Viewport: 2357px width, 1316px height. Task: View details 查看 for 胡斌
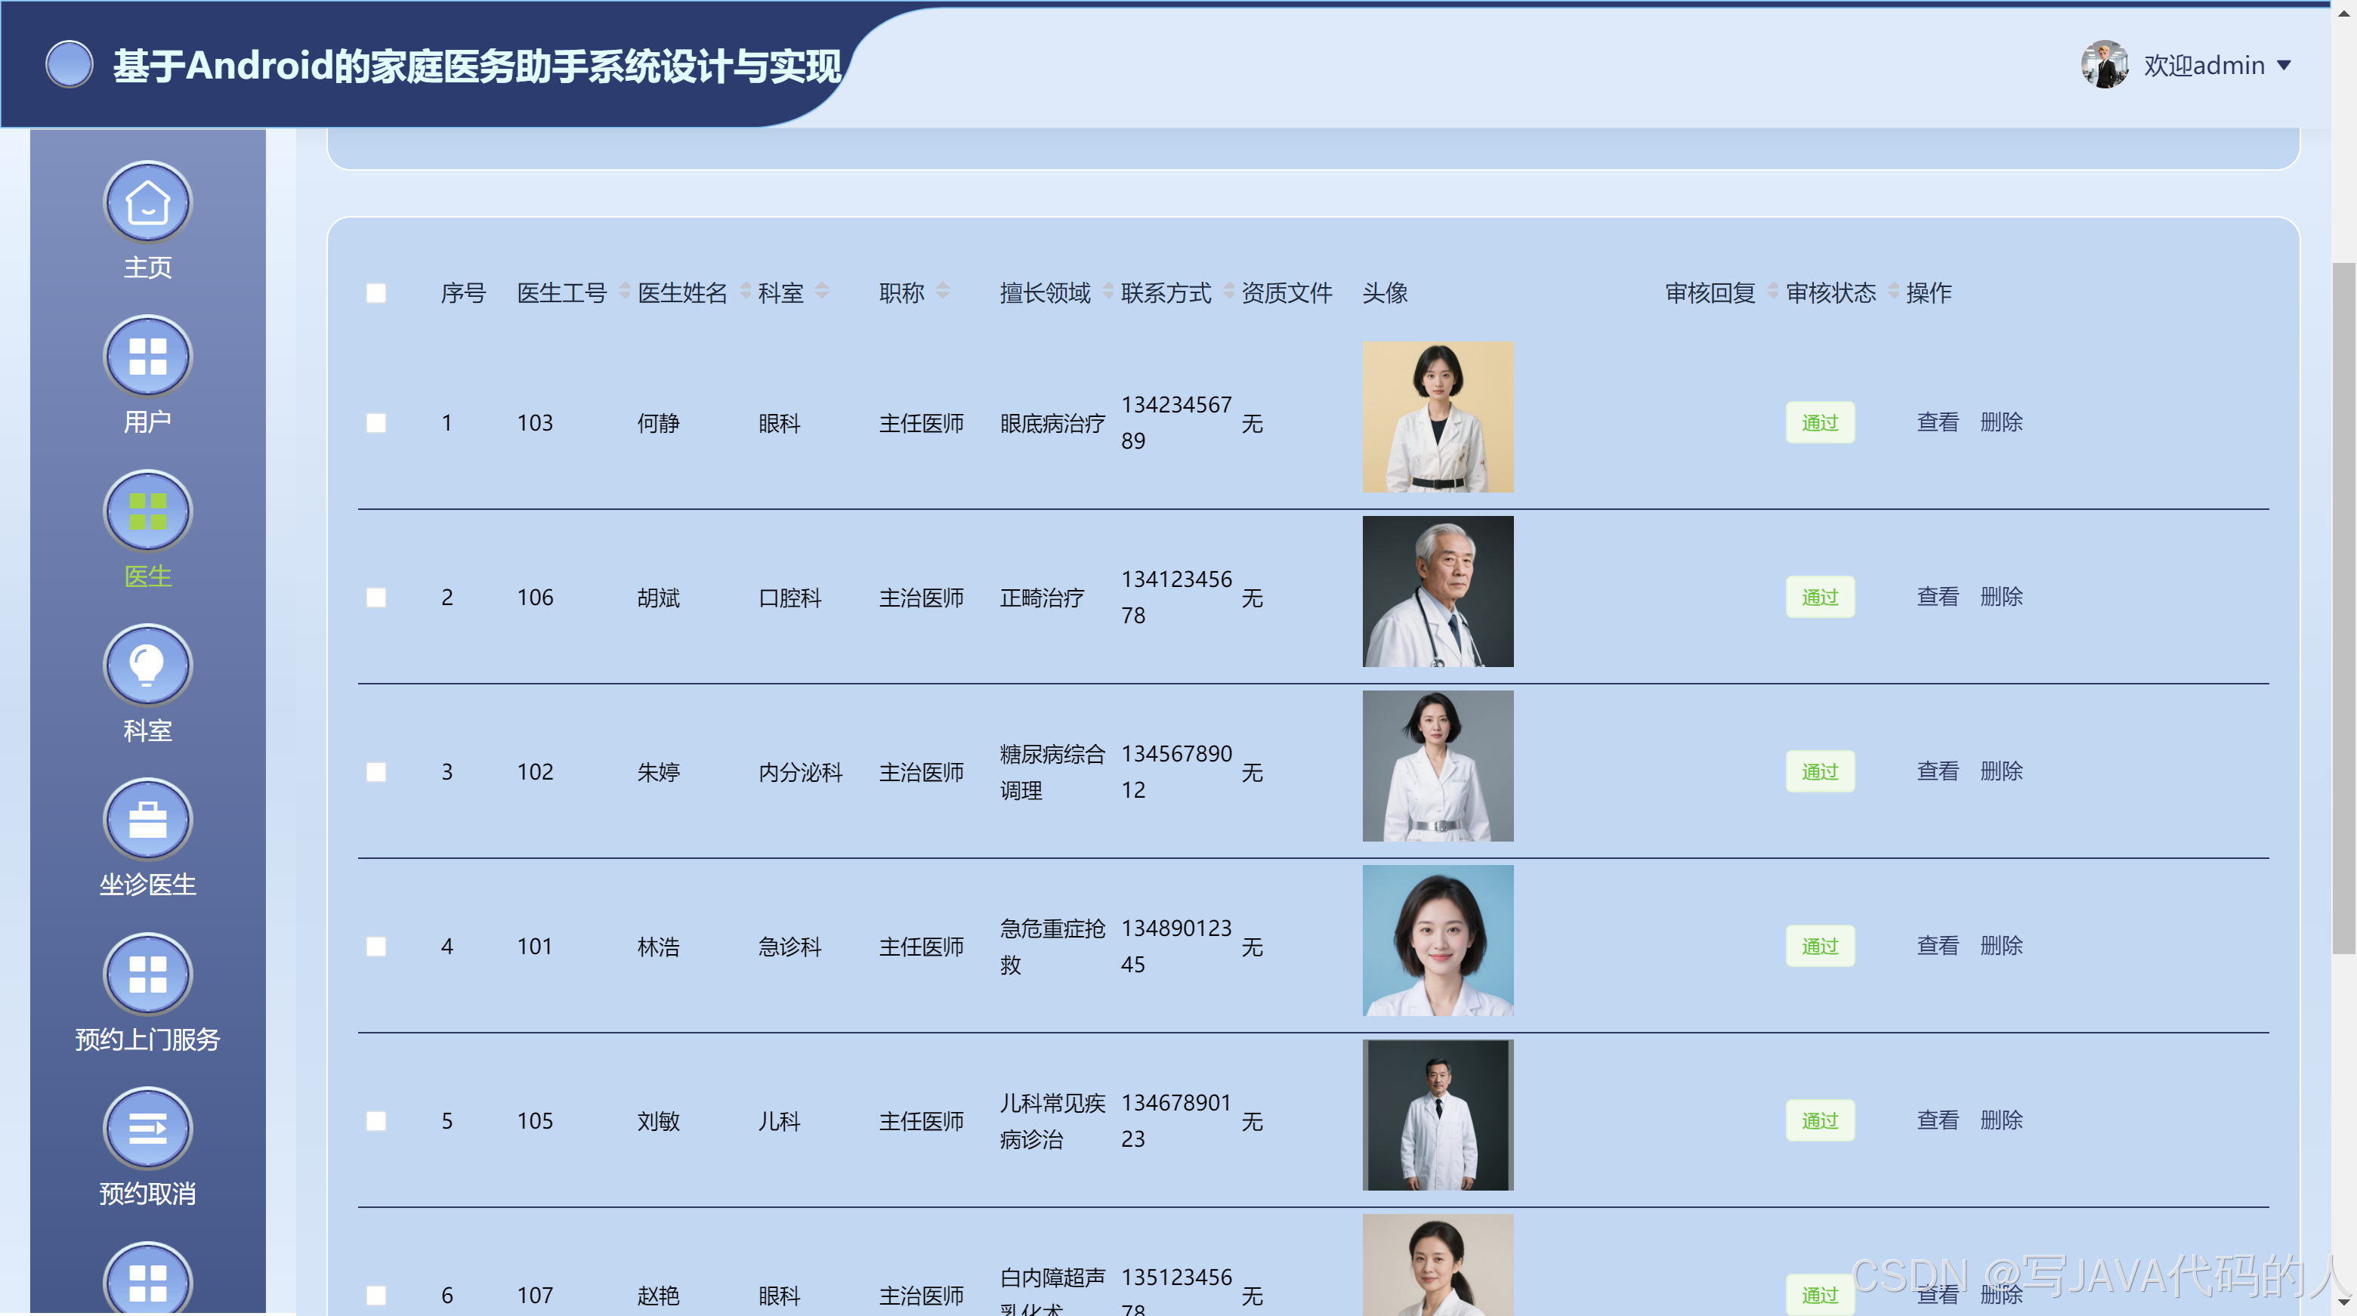(1938, 597)
